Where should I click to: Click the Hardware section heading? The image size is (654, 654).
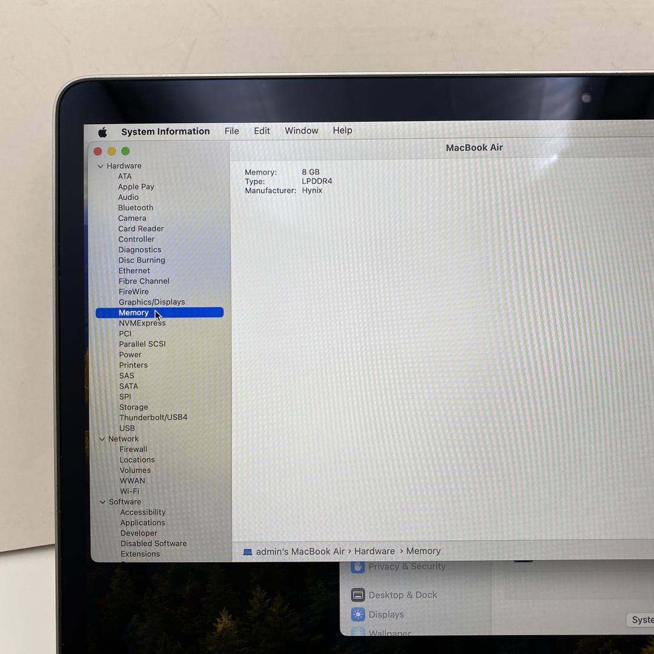pyautogui.click(x=124, y=166)
